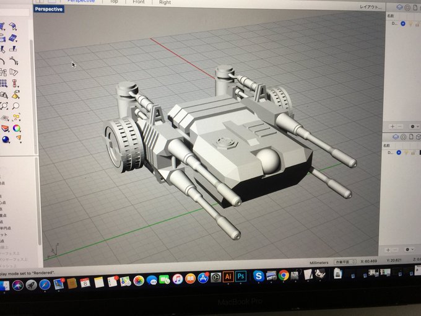Open the color wheel tool
This screenshot has width=421, height=316.
click(x=17, y=128)
